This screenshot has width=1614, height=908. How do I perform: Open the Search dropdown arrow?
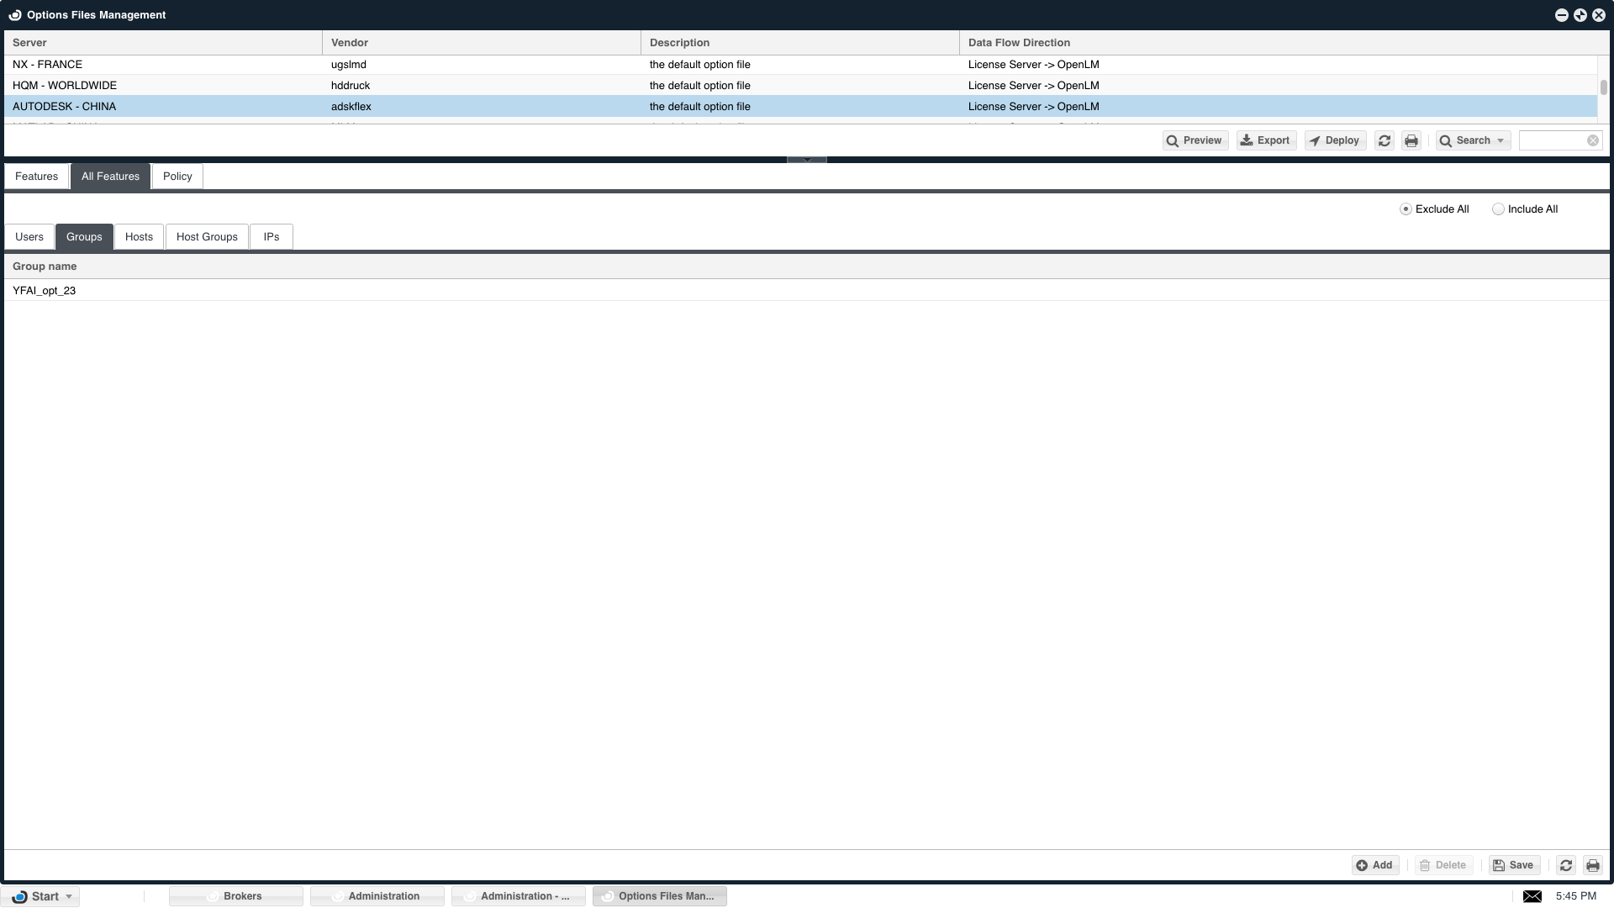(1501, 140)
